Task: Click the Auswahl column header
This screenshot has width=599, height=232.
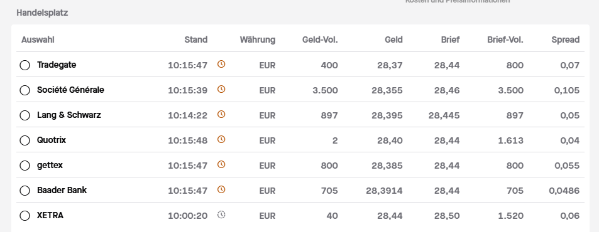Action: tap(38, 40)
